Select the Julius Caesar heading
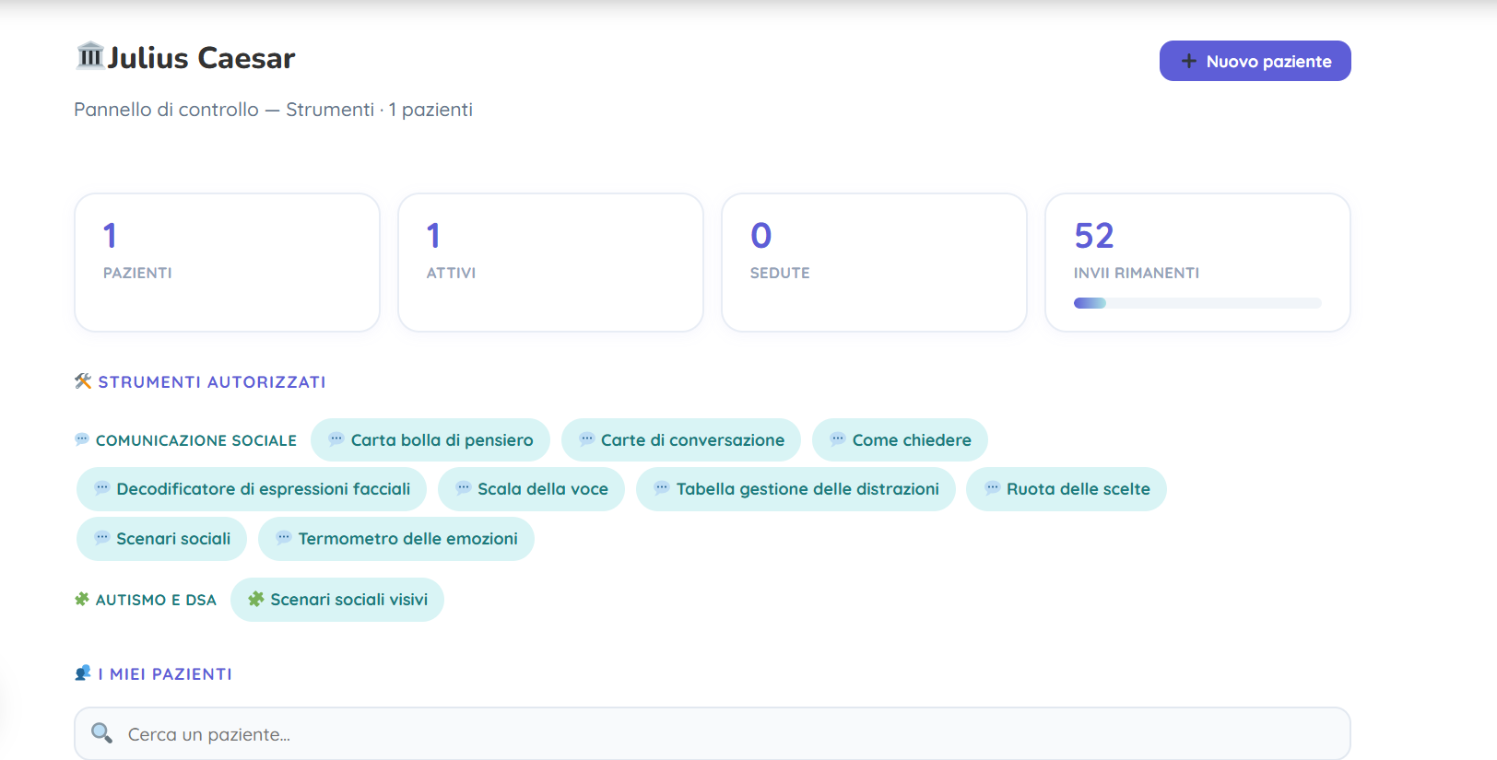The width and height of the screenshot is (1497, 760). pyautogui.click(x=201, y=58)
